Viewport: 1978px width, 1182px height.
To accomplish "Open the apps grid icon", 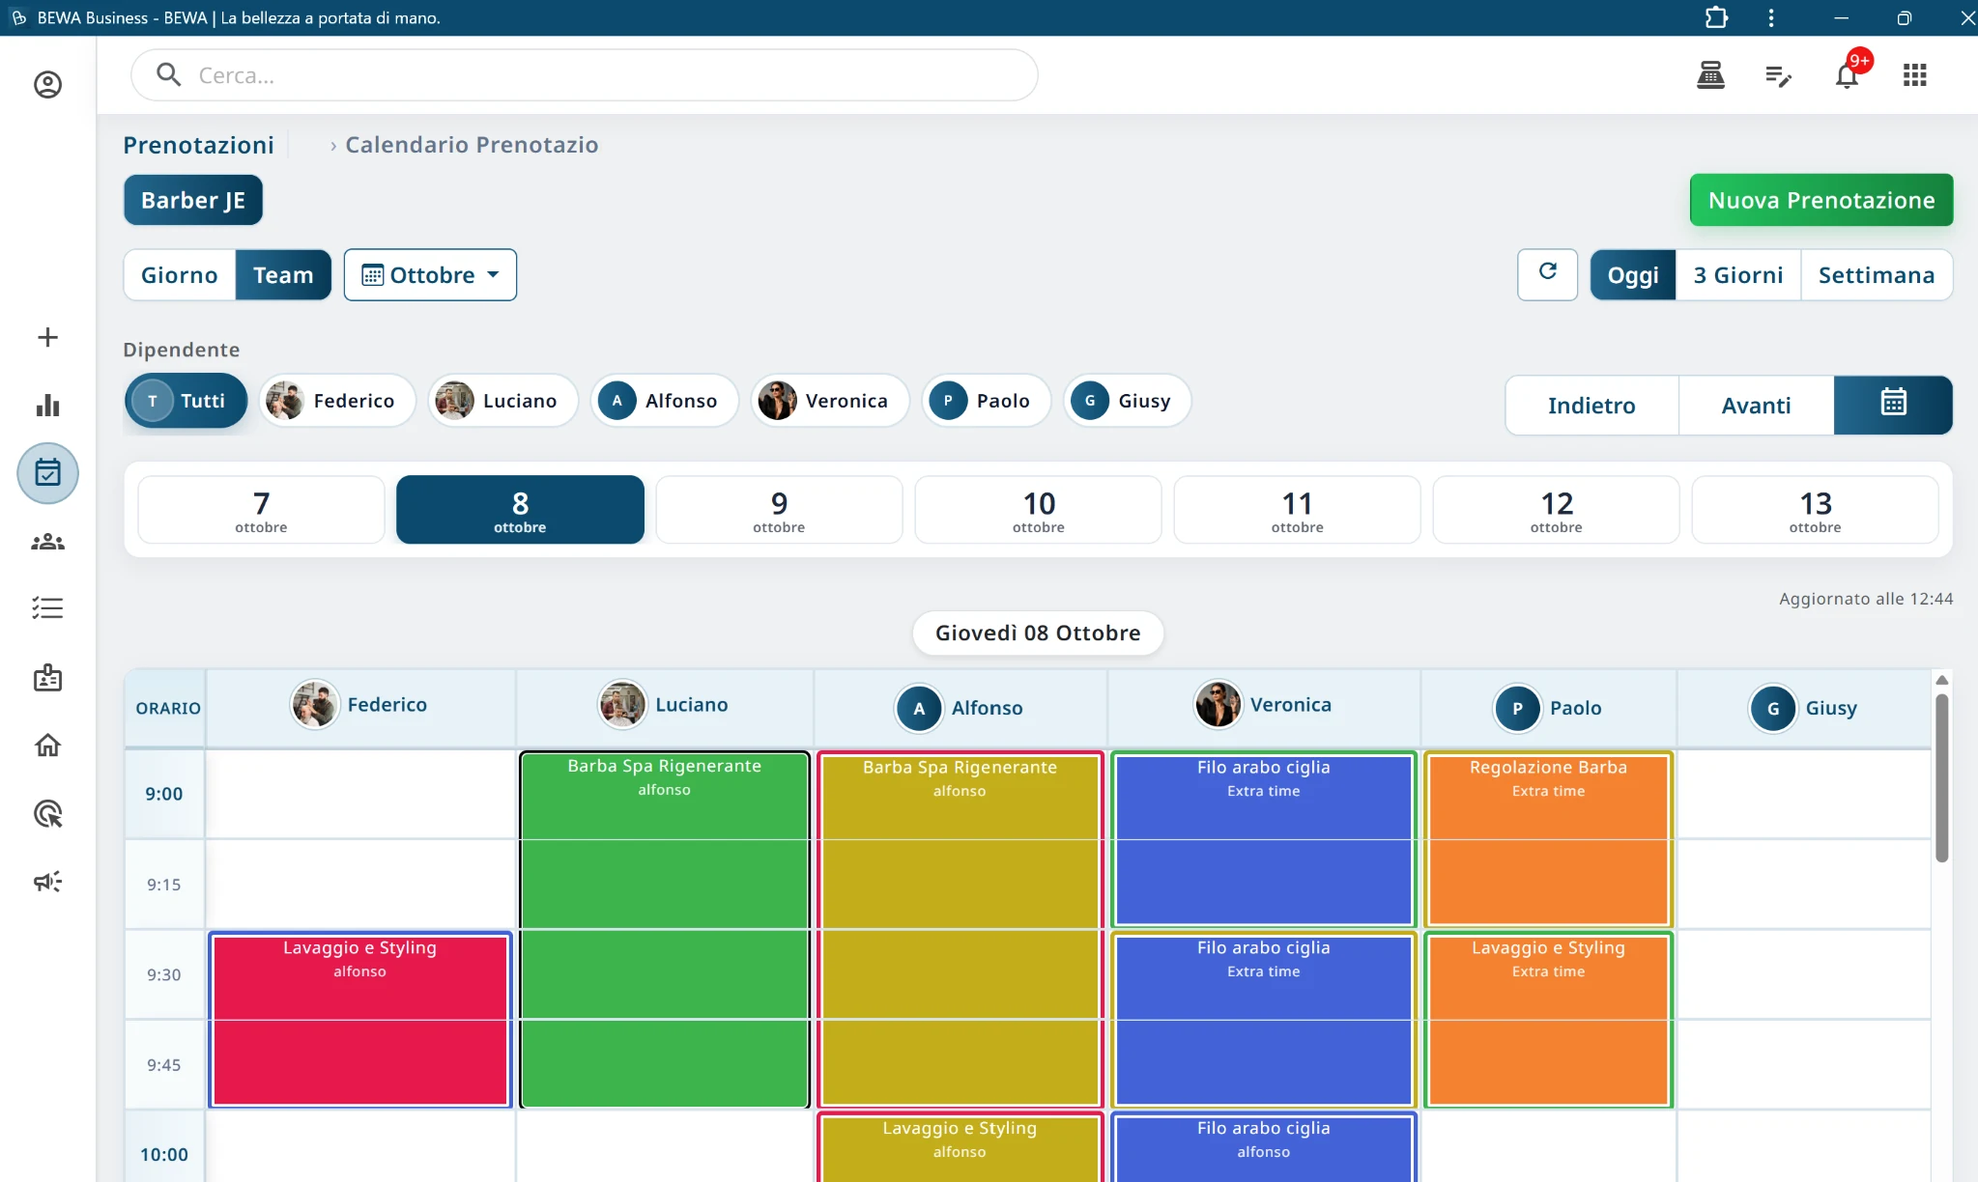I will pos(1914,75).
